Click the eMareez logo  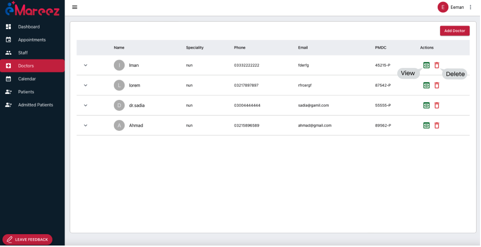point(32,9)
